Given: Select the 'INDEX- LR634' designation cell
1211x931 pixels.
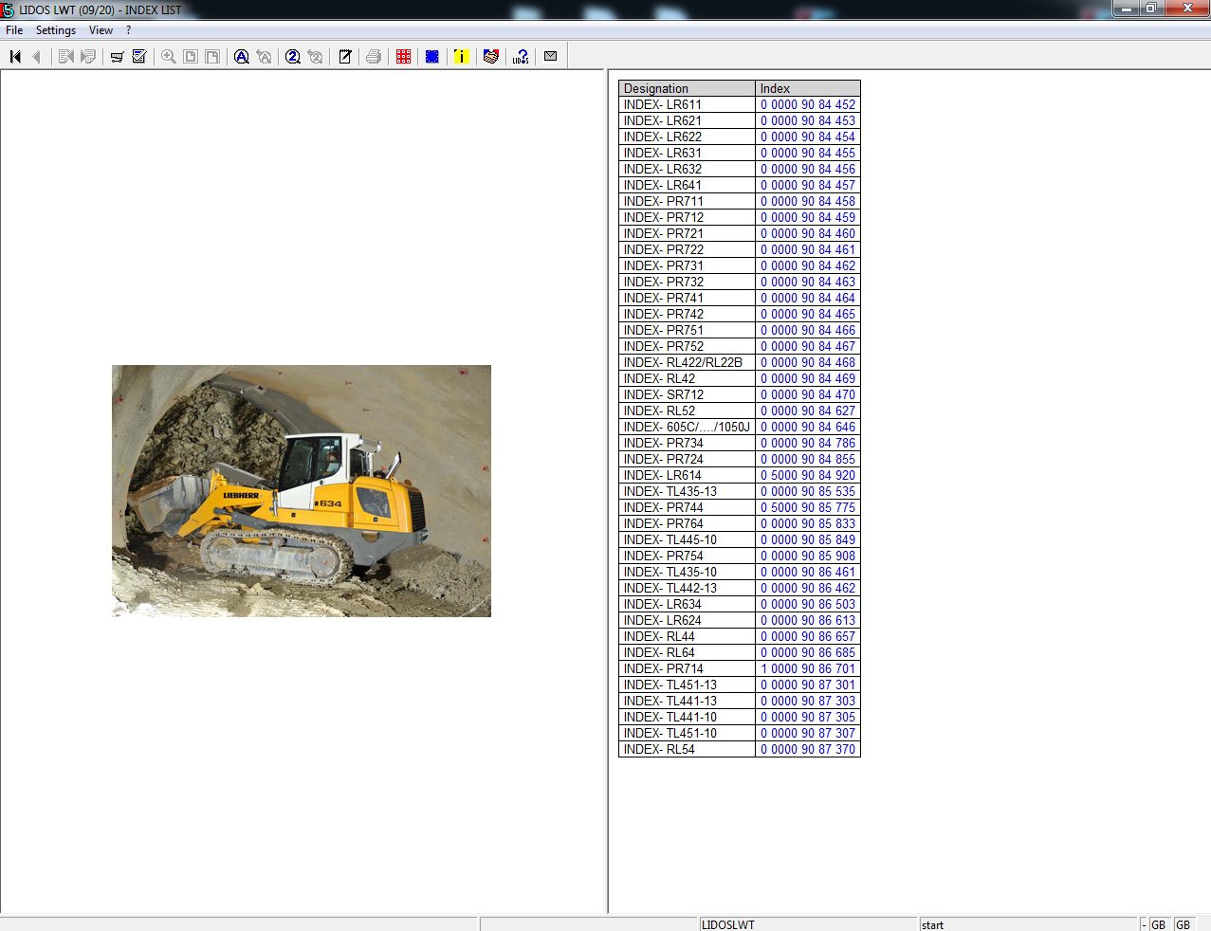Looking at the screenshot, I should pos(688,604).
